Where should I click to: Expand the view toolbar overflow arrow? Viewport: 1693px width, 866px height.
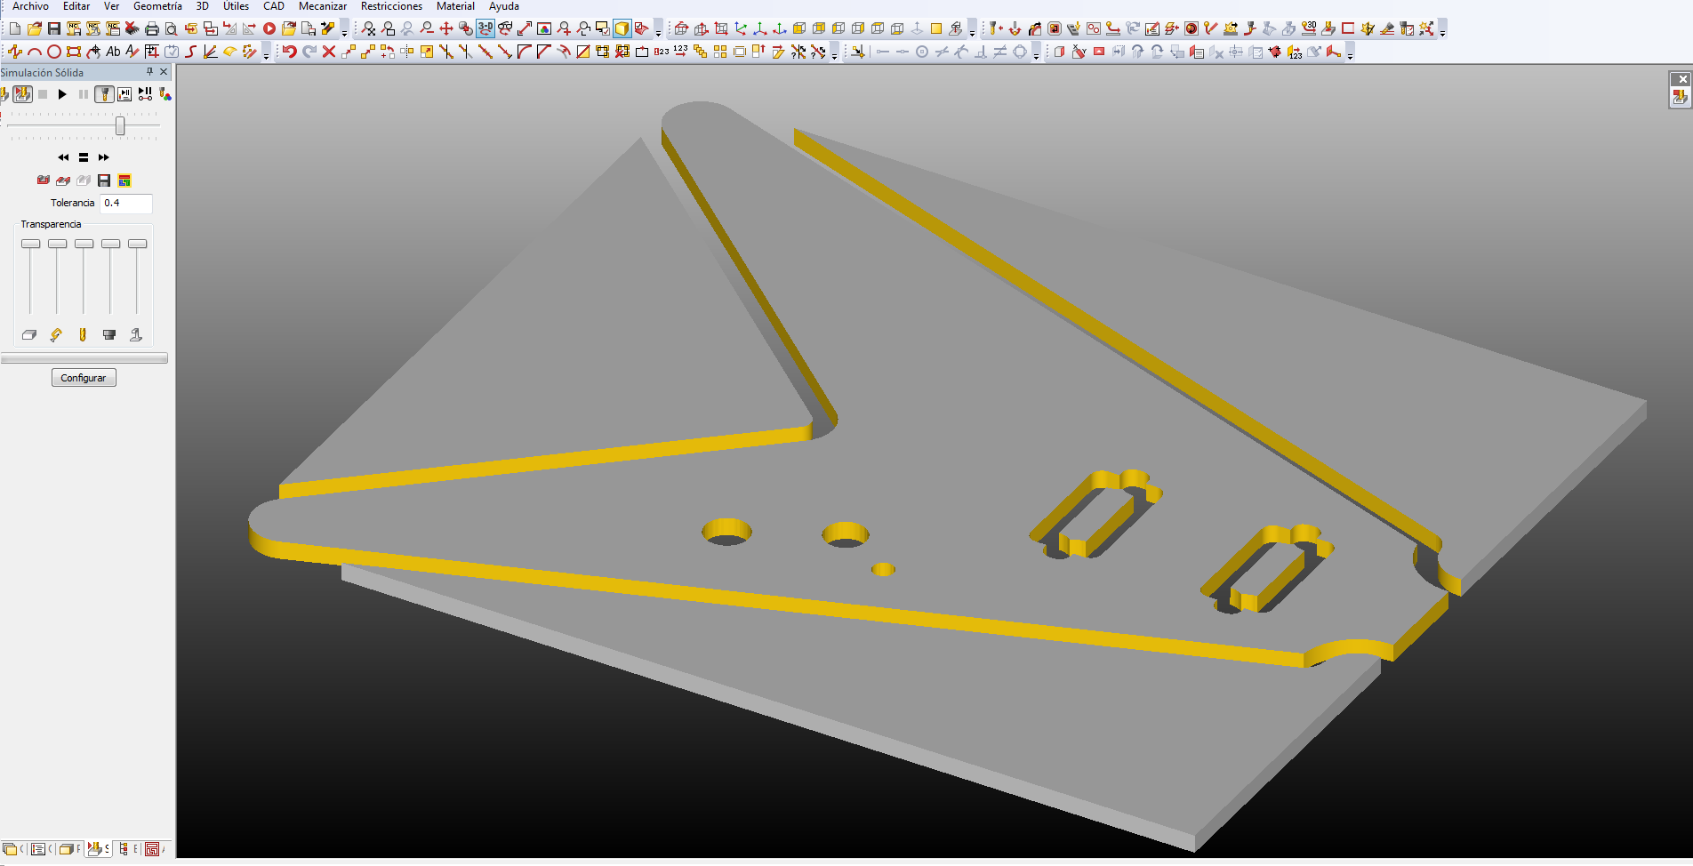click(x=658, y=29)
